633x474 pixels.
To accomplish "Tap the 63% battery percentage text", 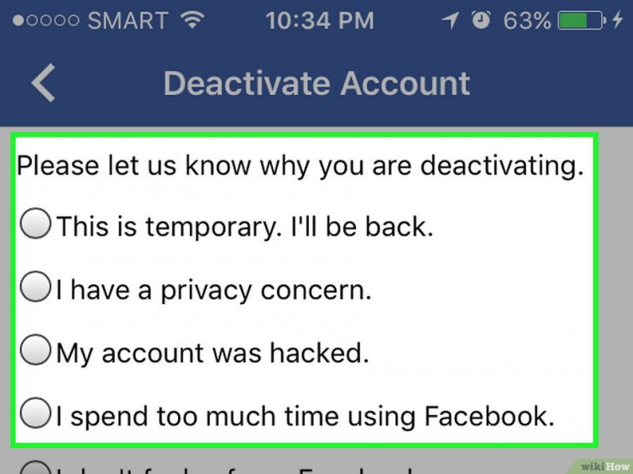I will [x=527, y=20].
